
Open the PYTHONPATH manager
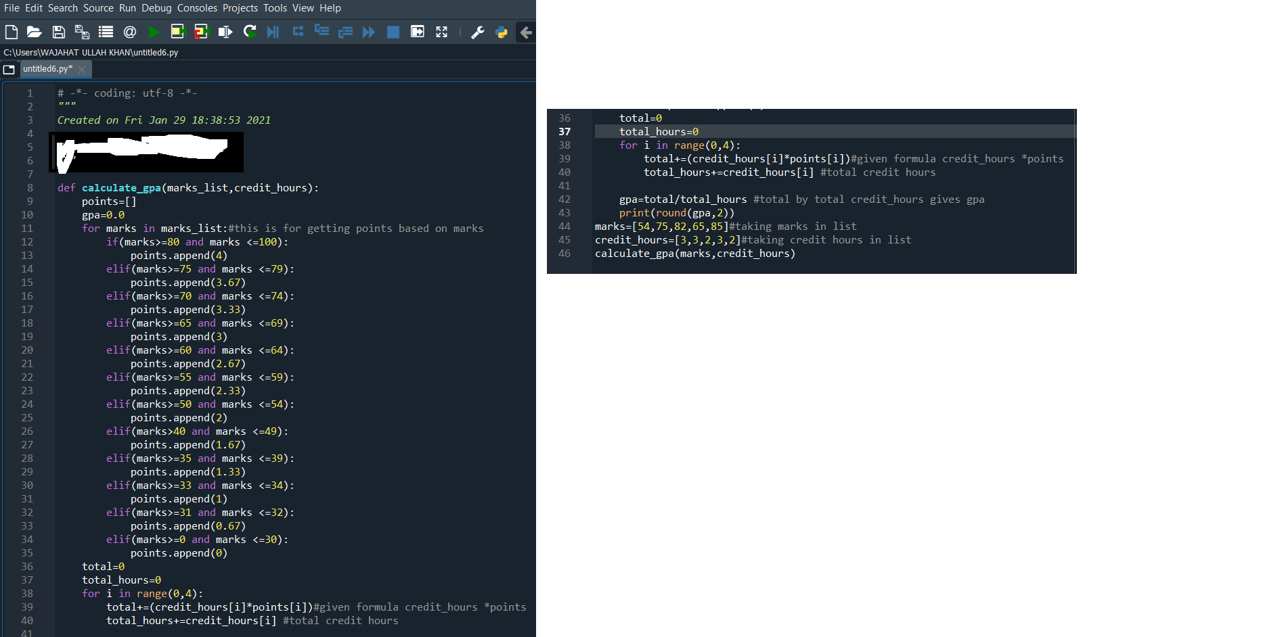[x=502, y=32]
